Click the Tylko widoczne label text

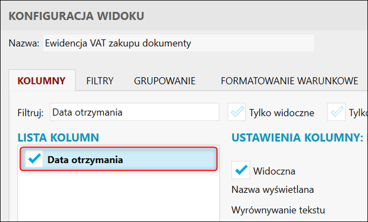[281, 113]
